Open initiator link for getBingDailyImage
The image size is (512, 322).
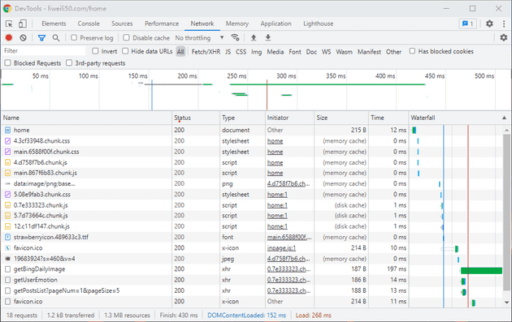pos(289,269)
